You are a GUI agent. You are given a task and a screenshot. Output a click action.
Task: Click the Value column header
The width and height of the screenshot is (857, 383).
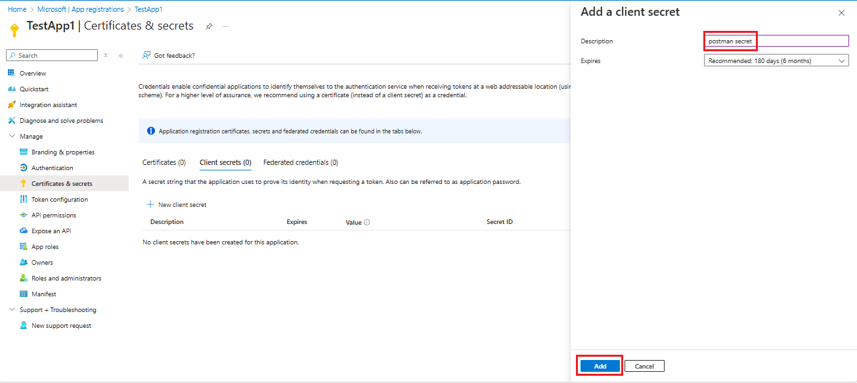pos(353,222)
